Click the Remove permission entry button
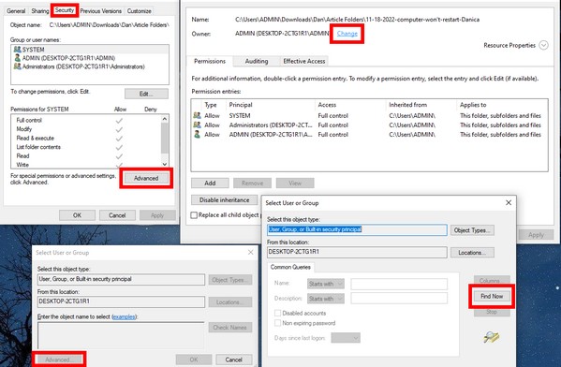The width and height of the screenshot is (561, 367). point(252,183)
